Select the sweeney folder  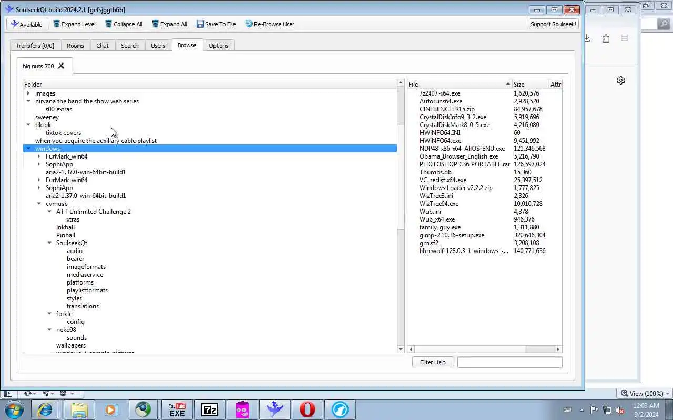tap(47, 117)
